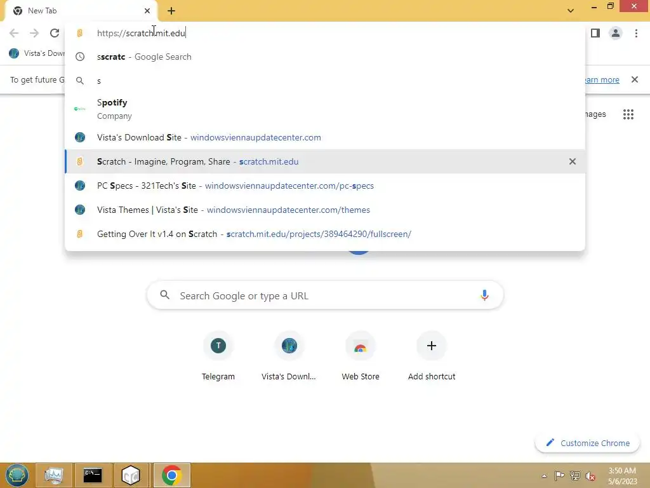Choose the 'sscratc - Google Search' suggestion
Screen dimensions: 650x488
[325, 57]
